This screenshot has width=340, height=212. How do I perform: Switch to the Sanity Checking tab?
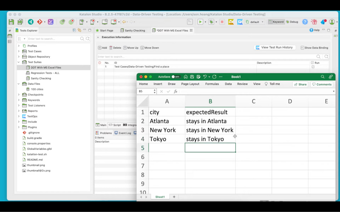coord(133,31)
